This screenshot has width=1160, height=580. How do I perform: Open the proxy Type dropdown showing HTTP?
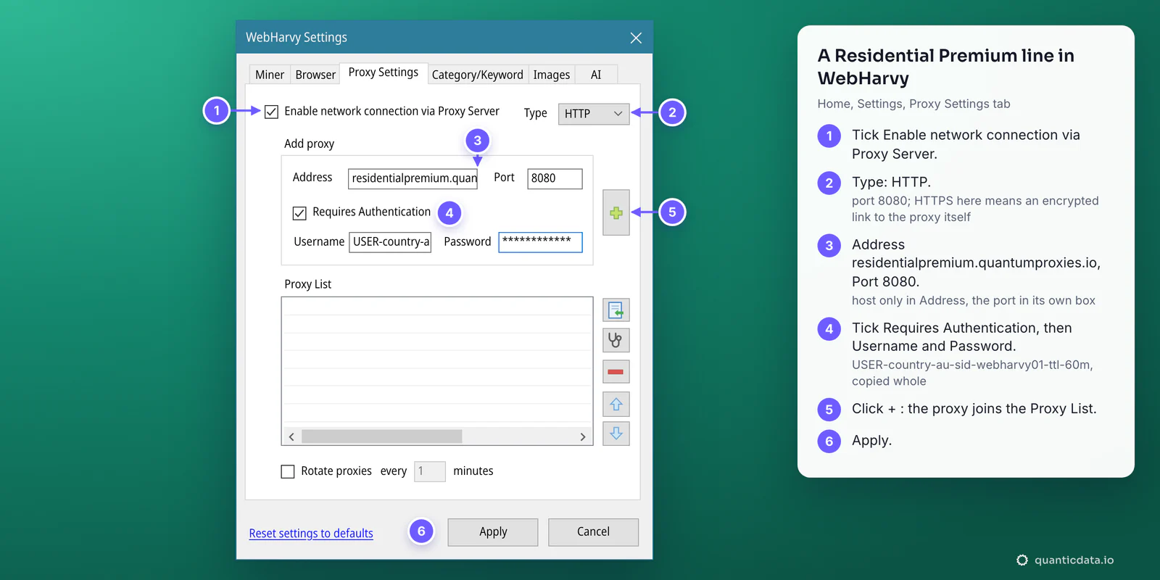pos(594,114)
